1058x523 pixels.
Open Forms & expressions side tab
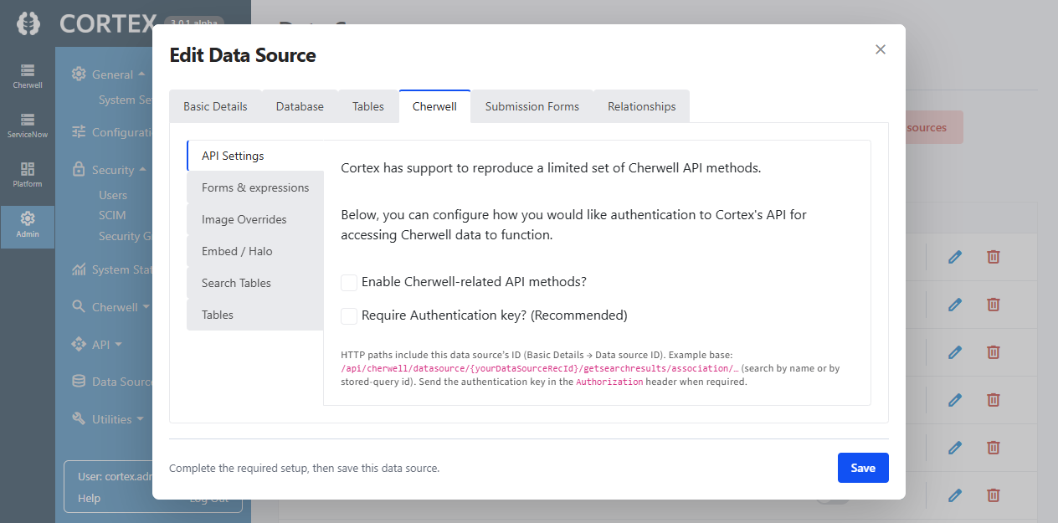point(255,187)
